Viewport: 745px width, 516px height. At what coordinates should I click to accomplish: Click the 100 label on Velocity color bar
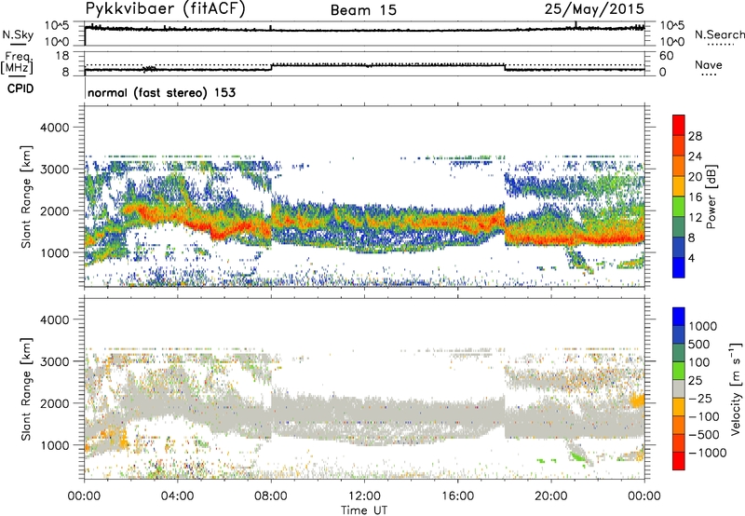point(699,362)
